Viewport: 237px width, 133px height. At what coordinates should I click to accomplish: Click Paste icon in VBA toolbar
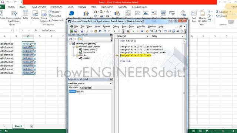(x=96, y=31)
